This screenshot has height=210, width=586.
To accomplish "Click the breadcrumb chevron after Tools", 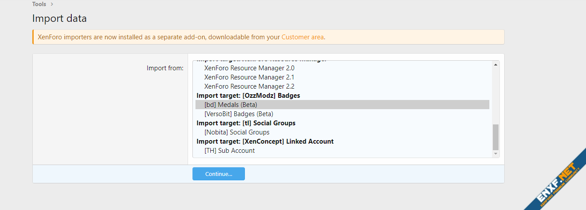I will pos(52,4).
